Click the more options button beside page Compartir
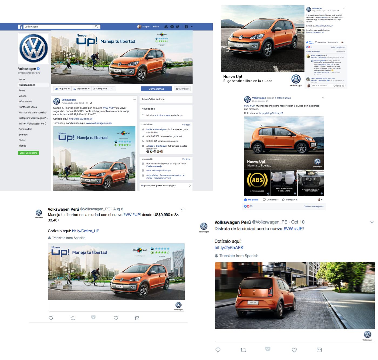378x360 pixels. (x=112, y=89)
